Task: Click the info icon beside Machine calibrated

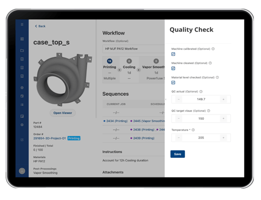Action: pos(213,49)
